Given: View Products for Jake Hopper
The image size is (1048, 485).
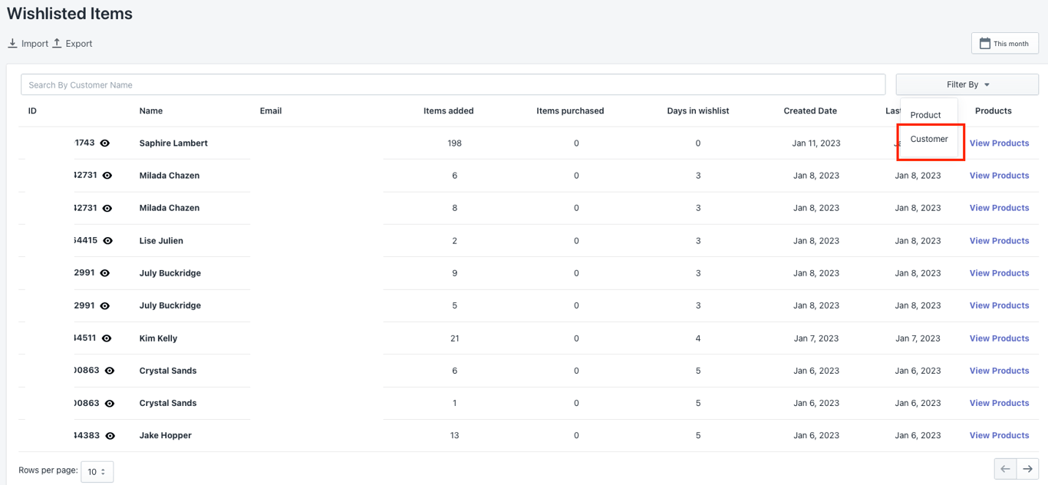Looking at the screenshot, I should point(999,436).
